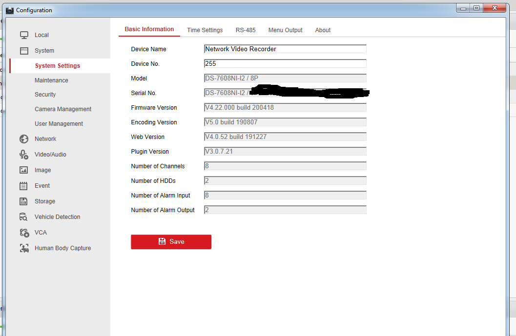Click the Vehicle Detection icon
This screenshot has width=516, height=336.
click(24, 217)
